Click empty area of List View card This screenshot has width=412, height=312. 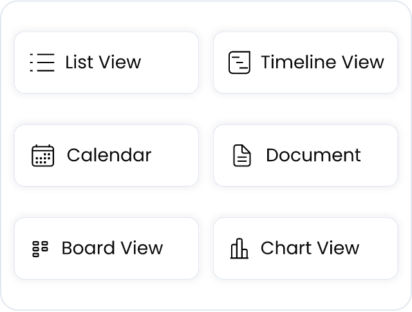(x=171, y=63)
